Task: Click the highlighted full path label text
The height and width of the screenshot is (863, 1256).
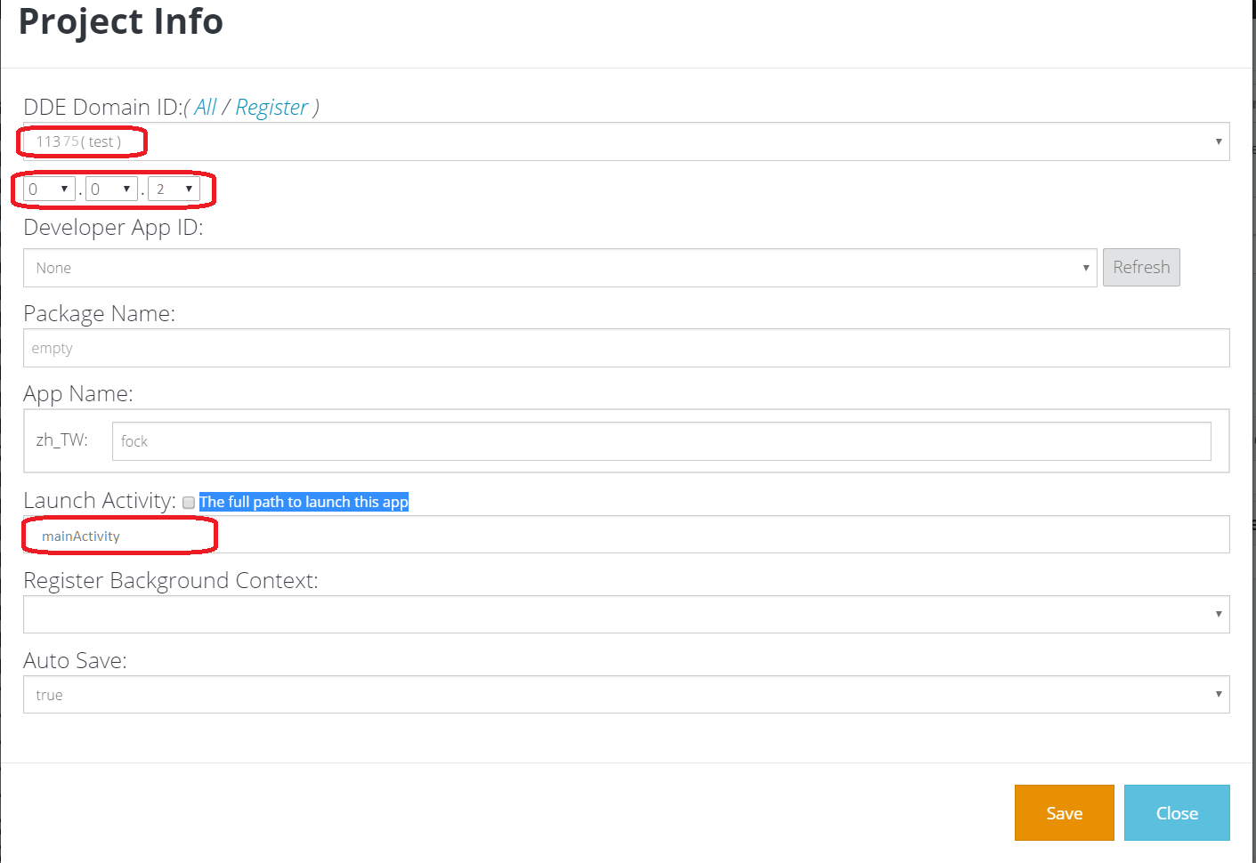Action: pyautogui.click(x=304, y=502)
